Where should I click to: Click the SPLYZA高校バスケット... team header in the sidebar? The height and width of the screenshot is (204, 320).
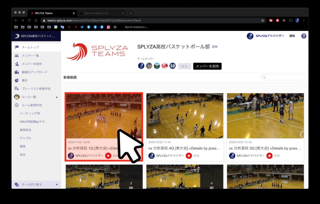pos(36,36)
